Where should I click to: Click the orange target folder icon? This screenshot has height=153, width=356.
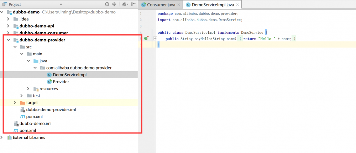tap(22, 103)
